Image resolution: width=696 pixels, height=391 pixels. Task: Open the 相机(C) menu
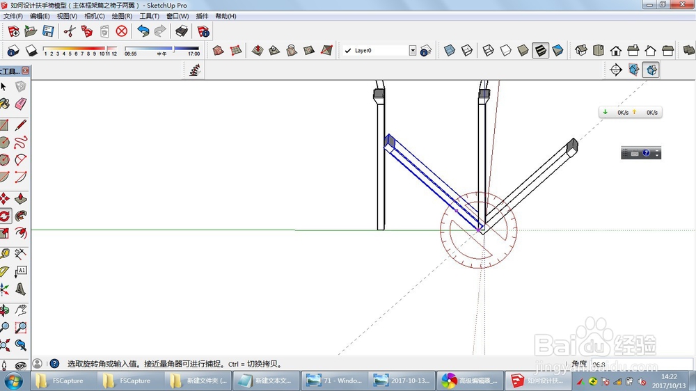coord(95,16)
